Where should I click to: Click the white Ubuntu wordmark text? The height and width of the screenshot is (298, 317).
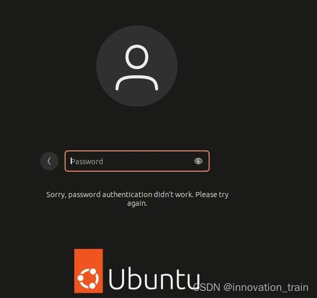point(155,279)
